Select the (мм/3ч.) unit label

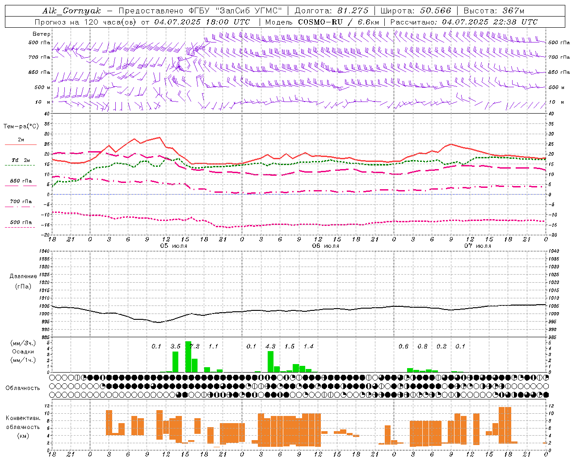[23, 343]
